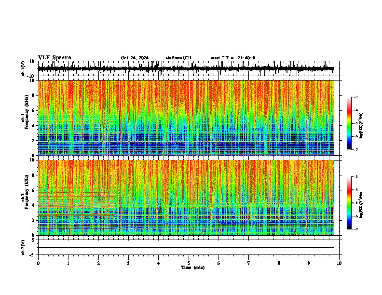Click time axis tick label "6"
The height and width of the screenshot is (295, 382).
(219, 263)
